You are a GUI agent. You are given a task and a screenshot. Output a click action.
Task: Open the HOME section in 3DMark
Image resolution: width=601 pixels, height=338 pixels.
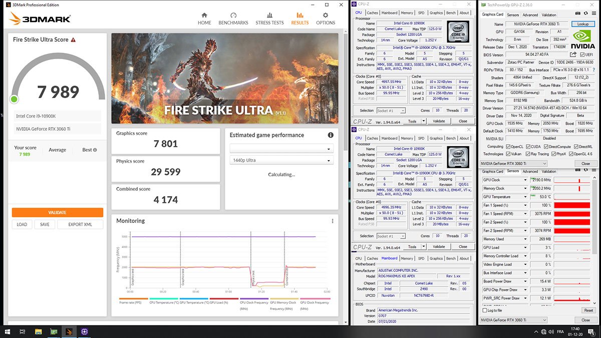[204, 19]
